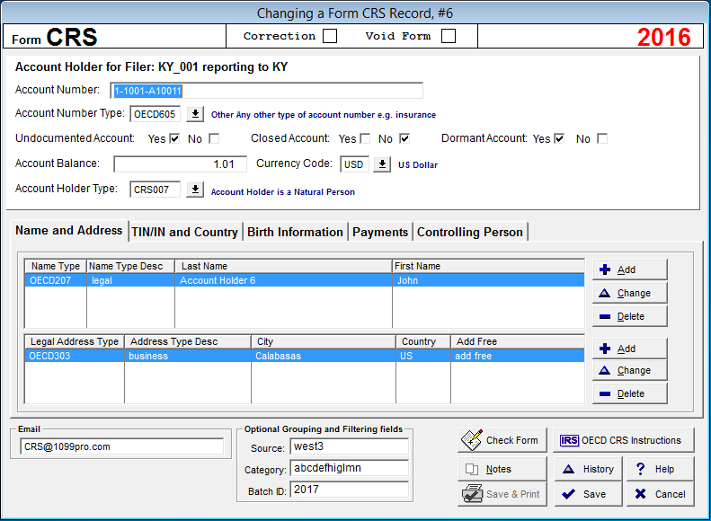
Task: Click the Email input field
Action: pos(121,446)
